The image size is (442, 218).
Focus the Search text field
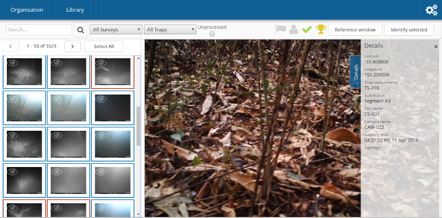click(39, 29)
